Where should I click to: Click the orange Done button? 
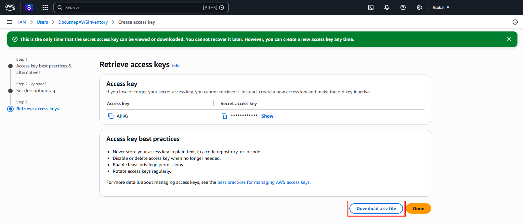coord(419,208)
